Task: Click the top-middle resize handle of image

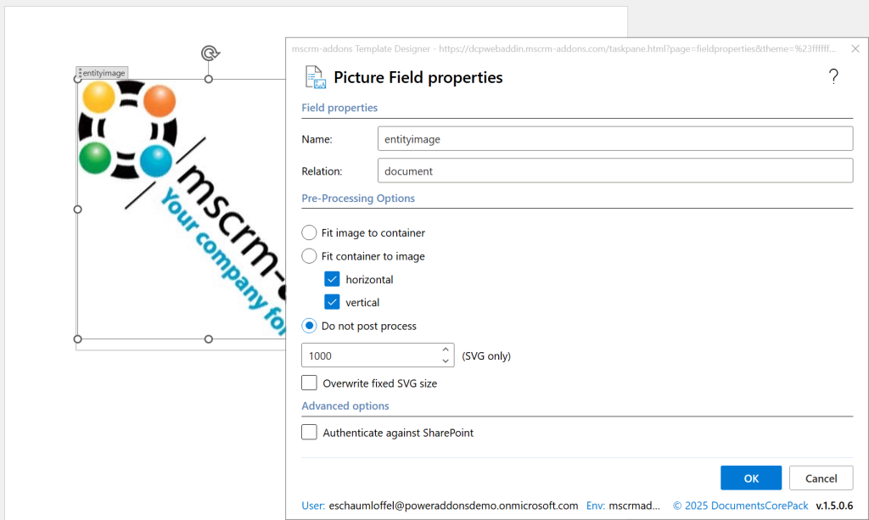Action: pos(209,79)
